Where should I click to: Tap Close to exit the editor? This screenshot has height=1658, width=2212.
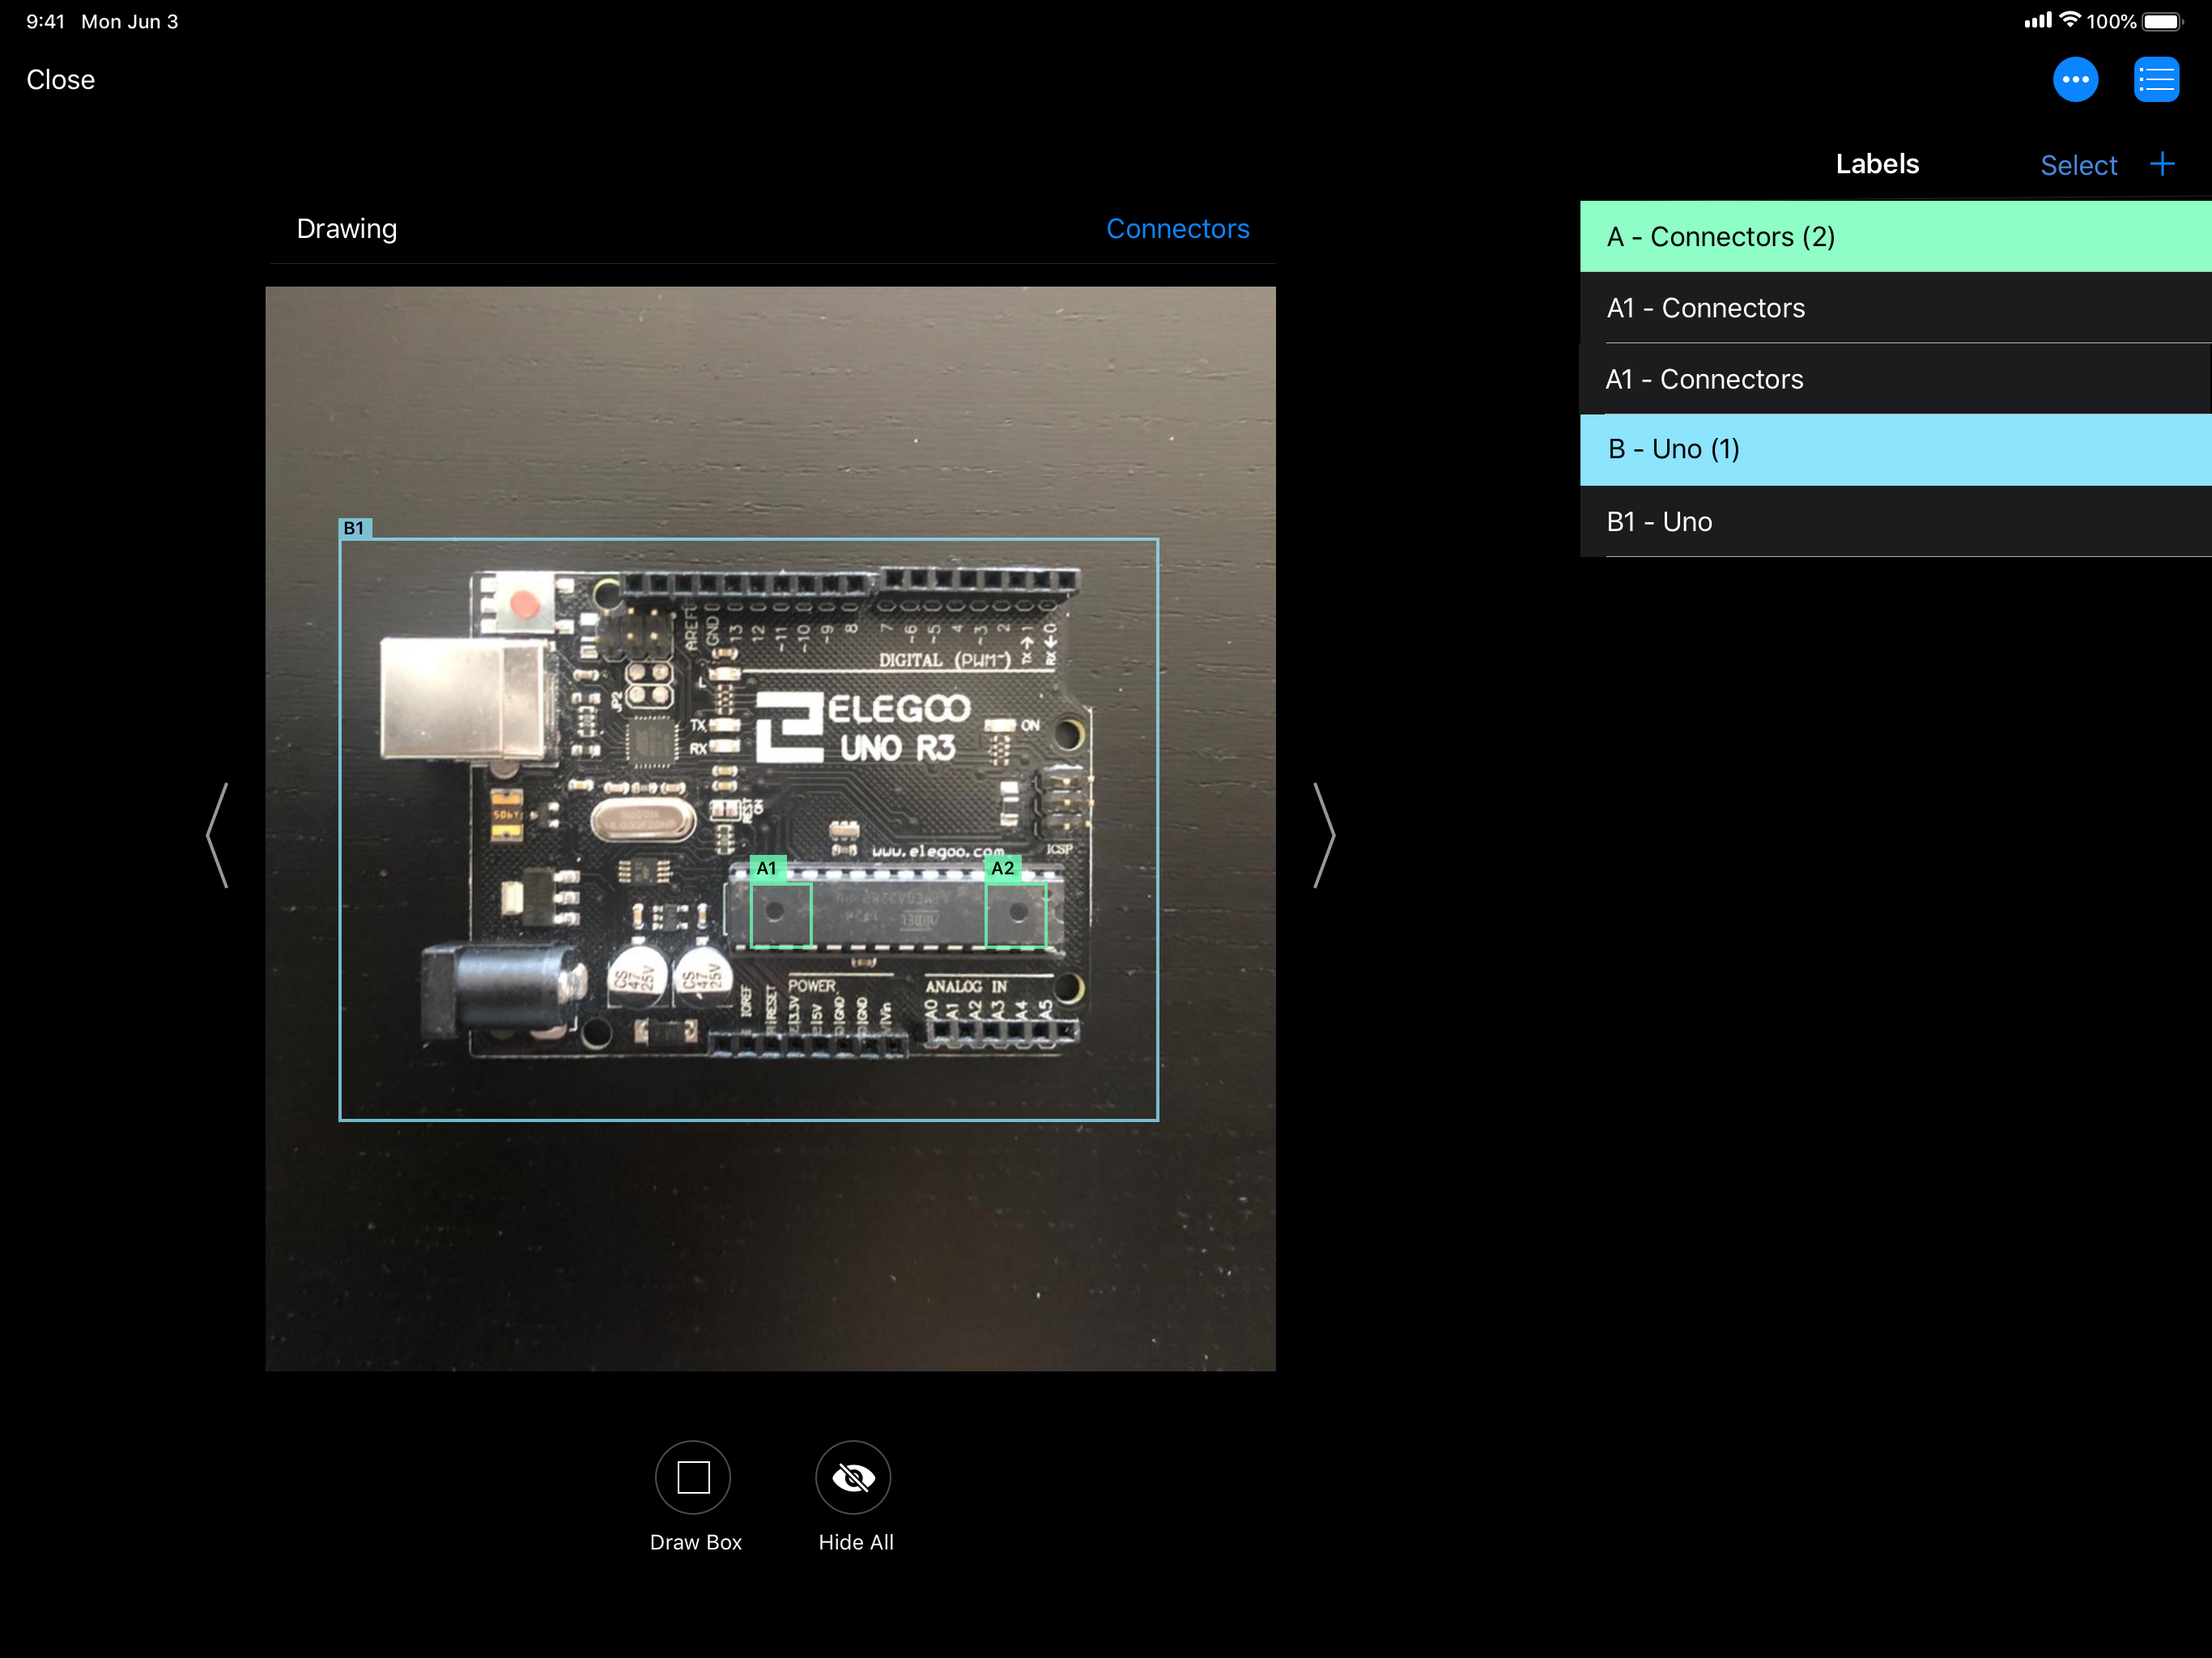tap(60, 80)
